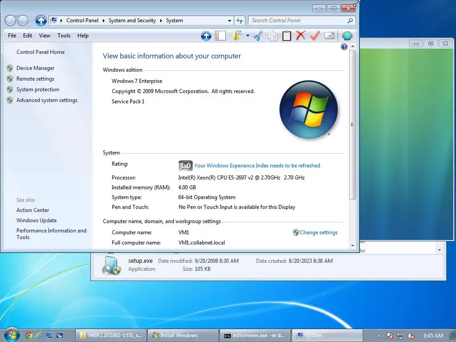Open Remote settings link
Viewport: 456px width, 342px height.
pos(36,79)
